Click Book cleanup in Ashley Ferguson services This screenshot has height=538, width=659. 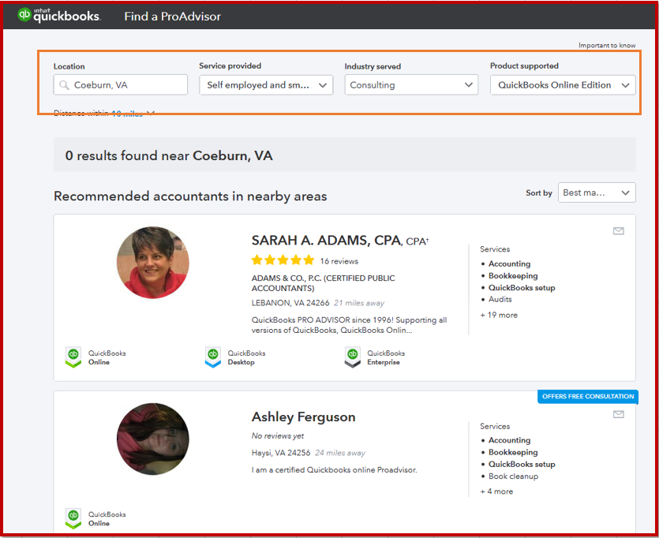513,476
